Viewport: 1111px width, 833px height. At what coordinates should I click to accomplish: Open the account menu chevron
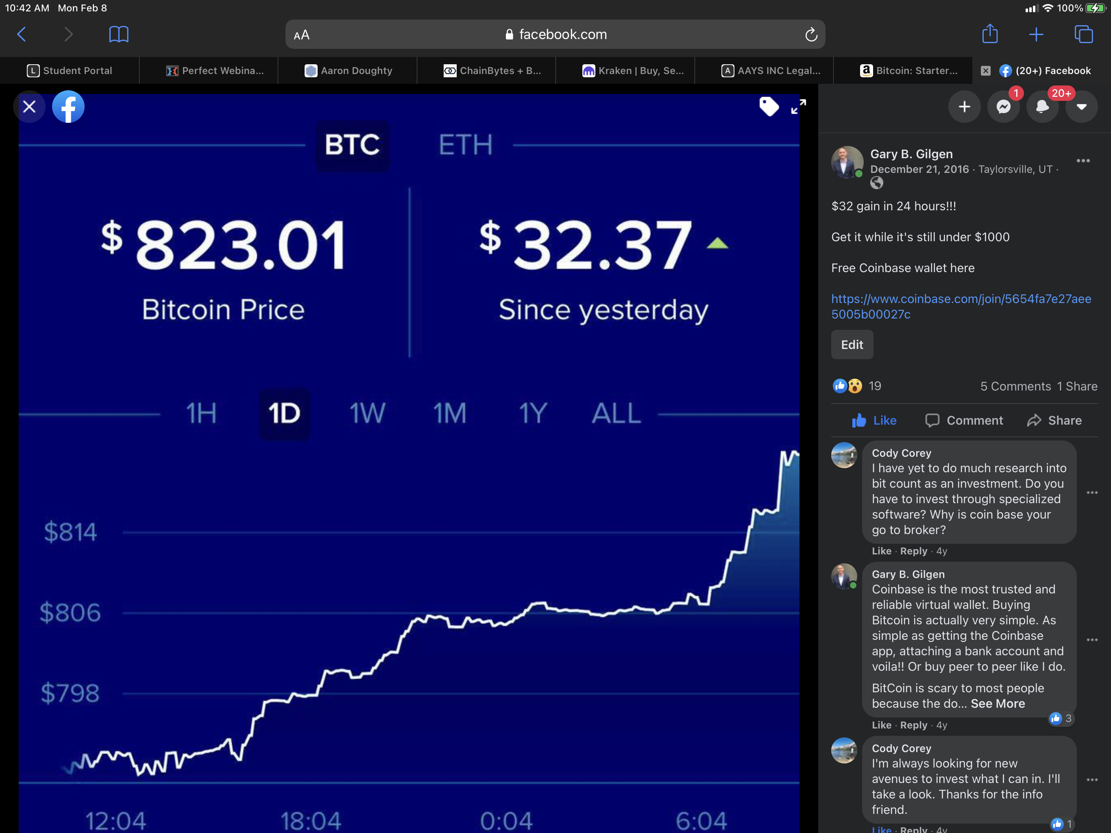(x=1081, y=107)
